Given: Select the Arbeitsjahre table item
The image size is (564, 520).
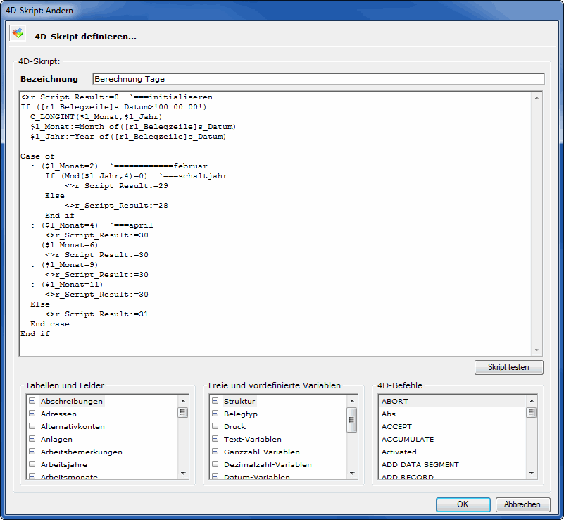Looking at the screenshot, I should [x=64, y=464].
